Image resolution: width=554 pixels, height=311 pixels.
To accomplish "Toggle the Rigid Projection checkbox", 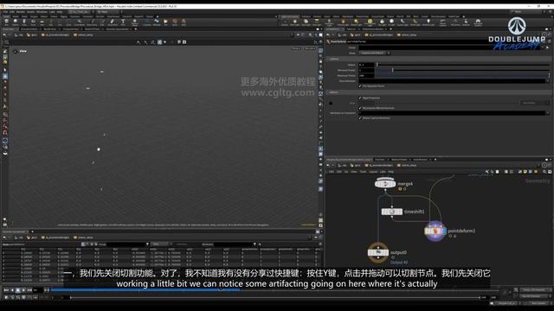I will point(360,98).
